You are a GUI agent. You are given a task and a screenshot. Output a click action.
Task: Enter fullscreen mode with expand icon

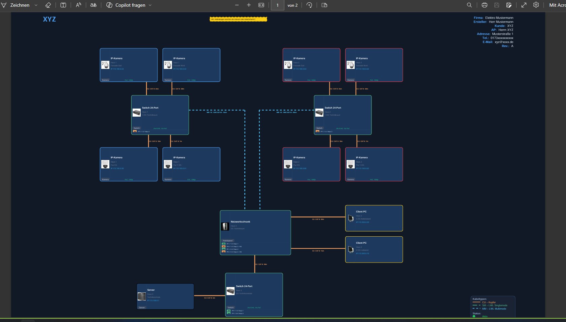(524, 5)
